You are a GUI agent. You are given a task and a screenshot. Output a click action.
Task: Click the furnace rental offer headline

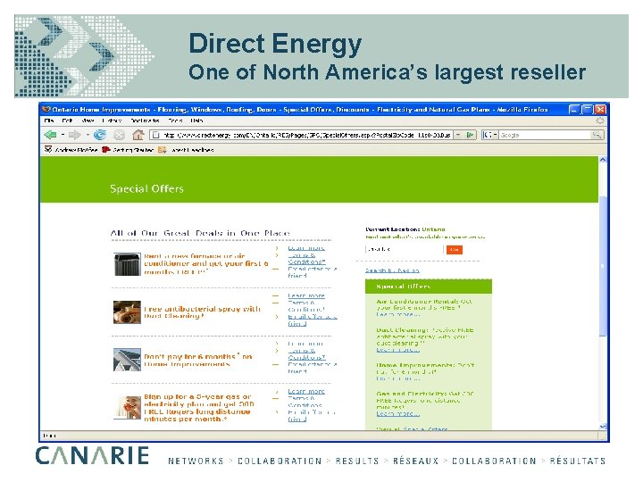click(x=206, y=263)
